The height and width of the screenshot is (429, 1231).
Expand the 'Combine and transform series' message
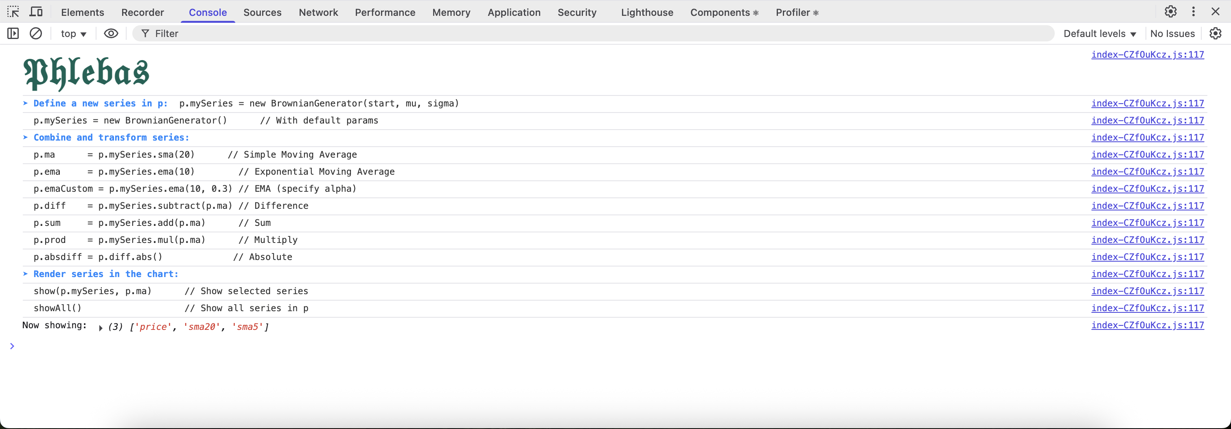point(25,138)
